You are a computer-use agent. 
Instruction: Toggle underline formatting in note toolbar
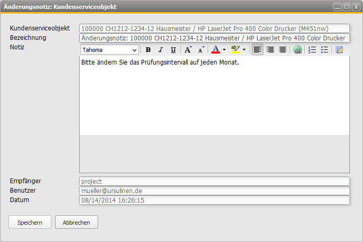click(173, 49)
